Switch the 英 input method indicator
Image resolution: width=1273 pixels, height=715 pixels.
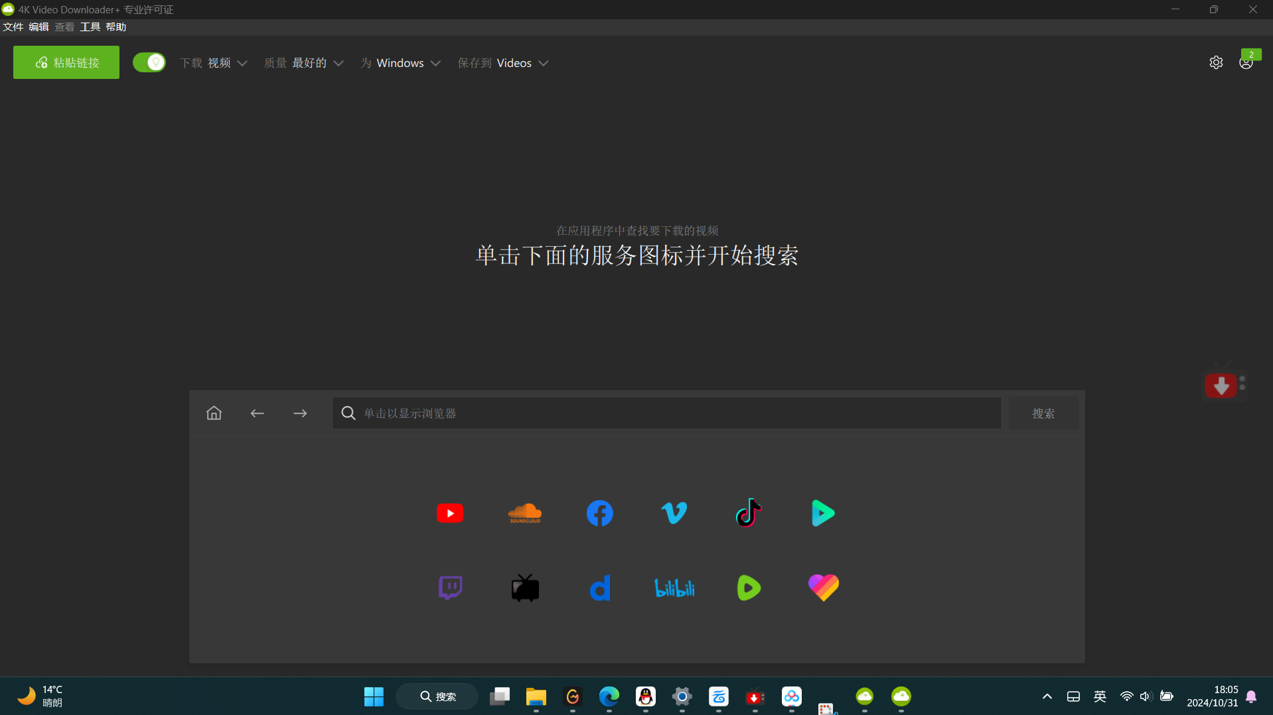1100,696
